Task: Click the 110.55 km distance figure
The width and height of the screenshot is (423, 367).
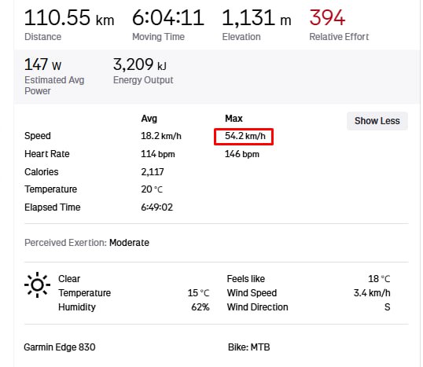Action: 69,18
